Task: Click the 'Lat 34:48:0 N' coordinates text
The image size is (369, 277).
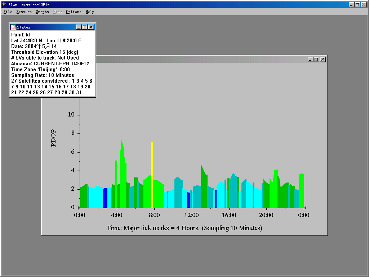Action: pyautogui.click(x=27, y=40)
